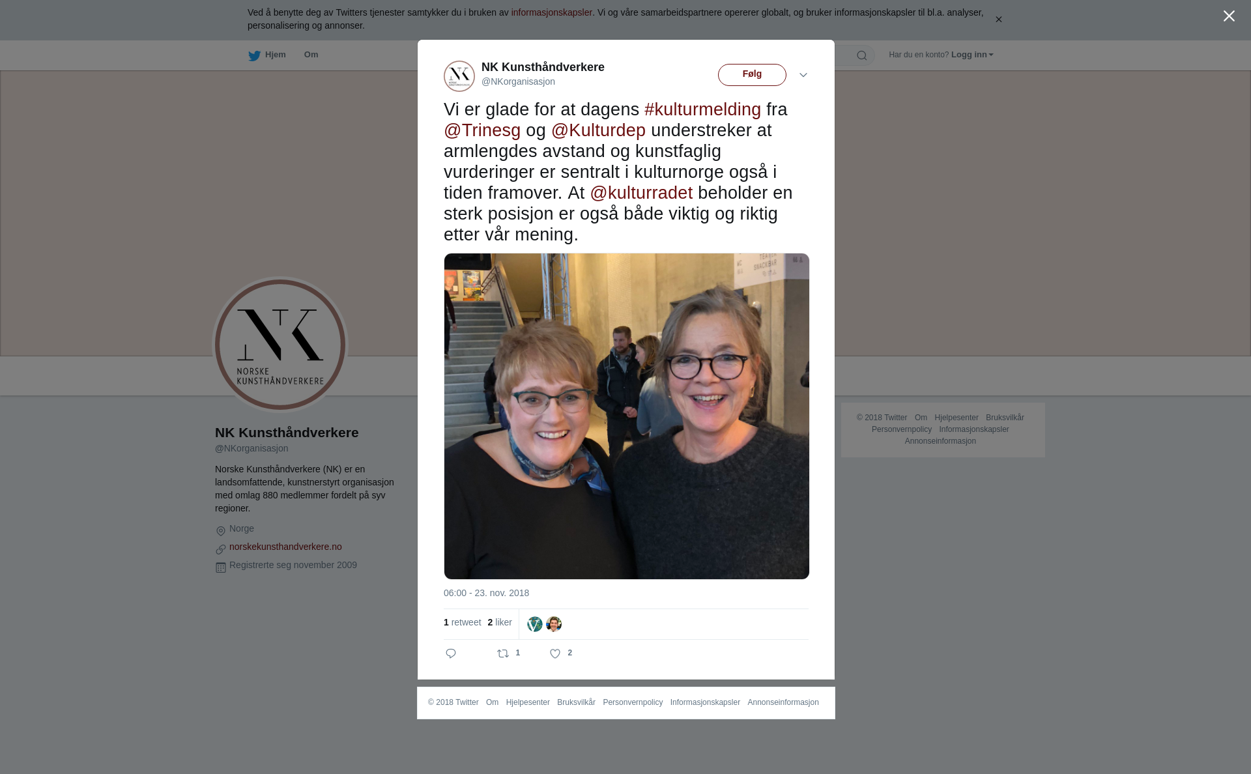Close the tweet overlay with X
Screen dimensions: 1251x774
(1229, 16)
